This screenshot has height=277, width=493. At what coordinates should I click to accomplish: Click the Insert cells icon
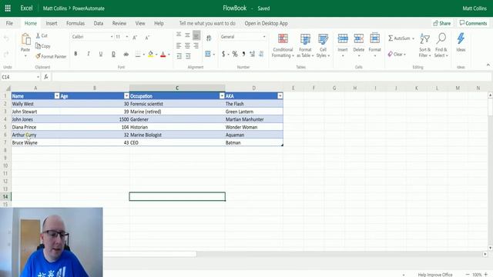[343, 38]
